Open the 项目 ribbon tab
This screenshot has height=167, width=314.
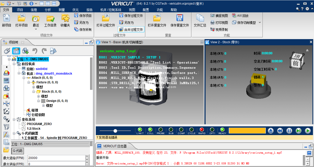pyautogui.click(x=20, y=10)
